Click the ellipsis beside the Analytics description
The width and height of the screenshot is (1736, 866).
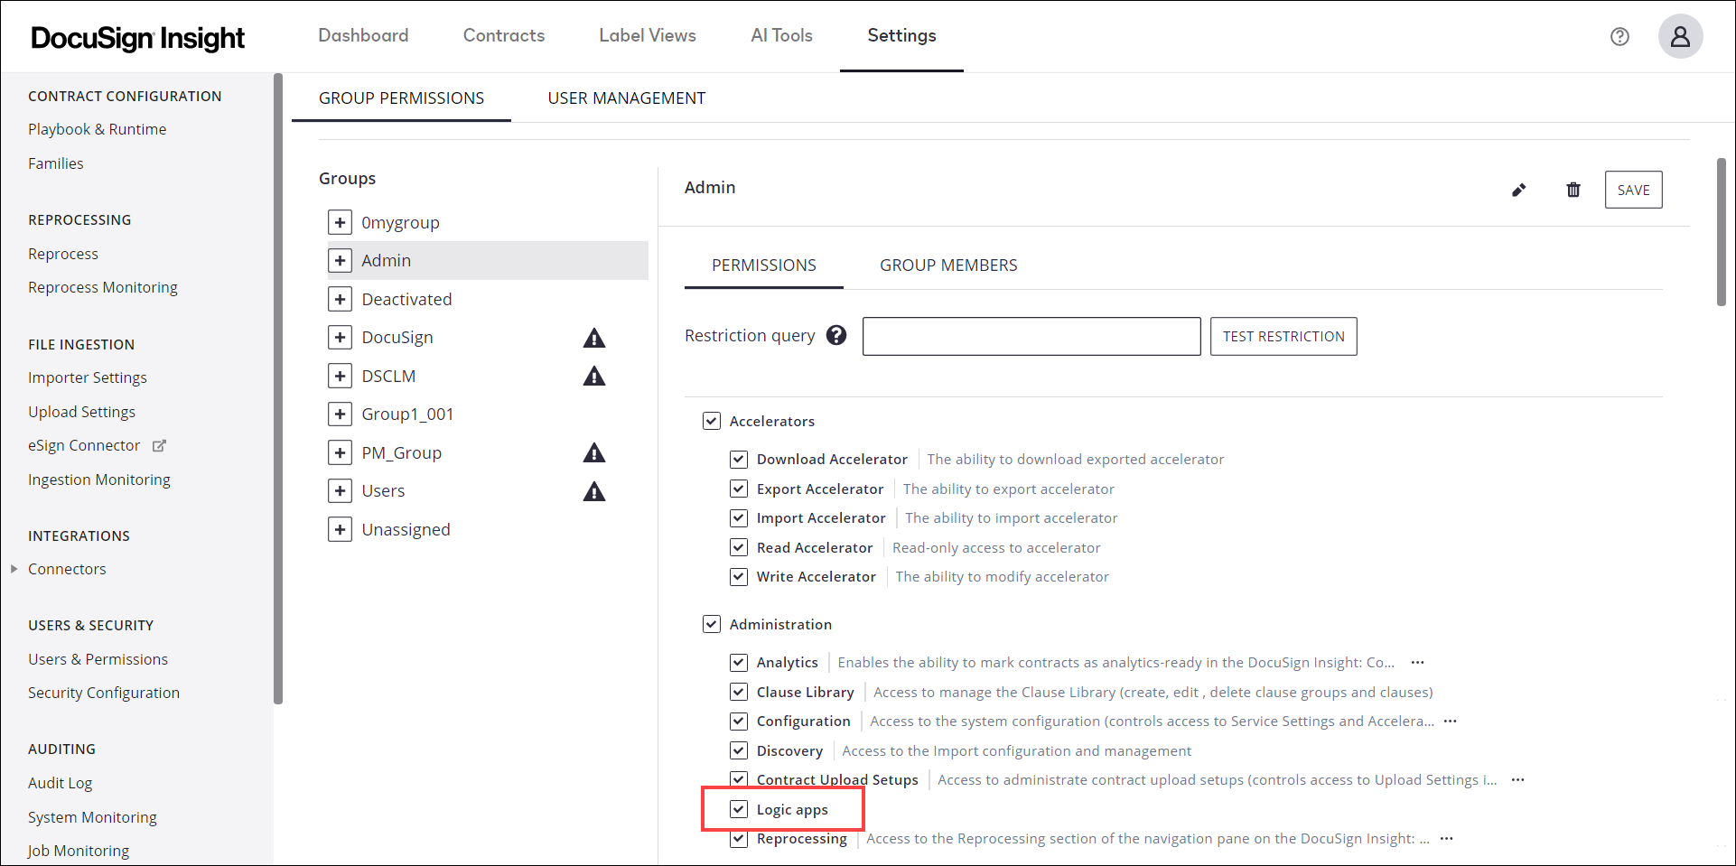1416,662
